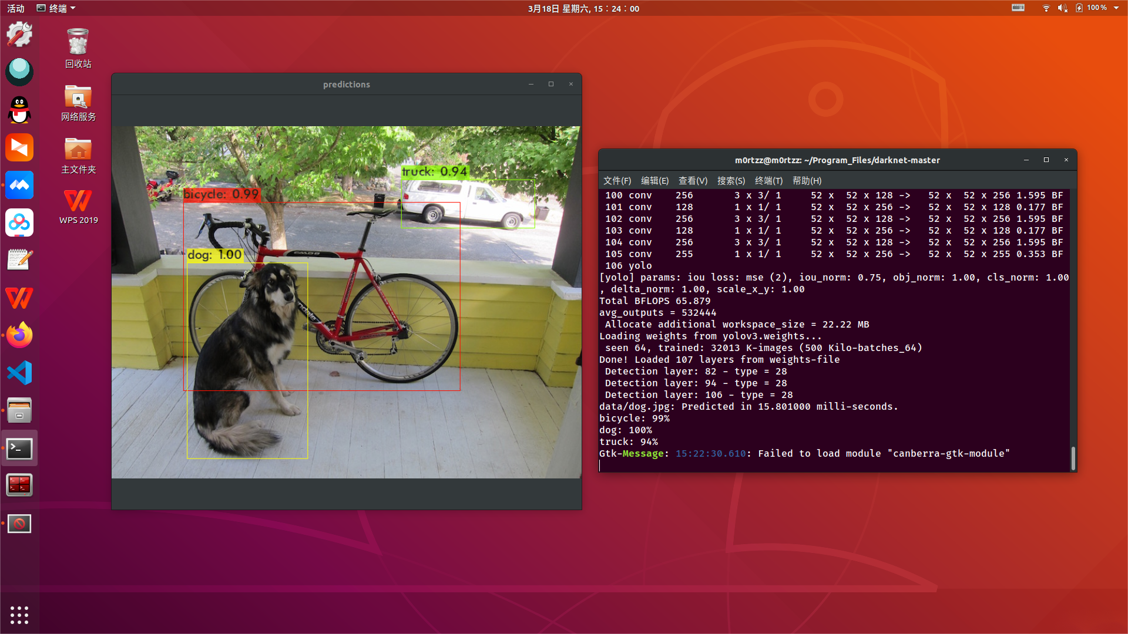Image resolution: width=1128 pixels, height=634 pixels.
Task: Open Baidu Netdisk cloud icon in dock
Action: (x=19, y=223)
